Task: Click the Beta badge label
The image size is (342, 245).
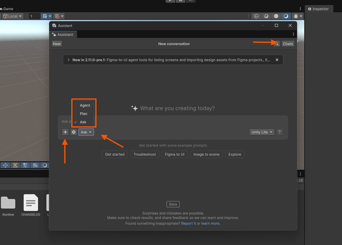Action: pyautogui.click(x=173, y=204)
